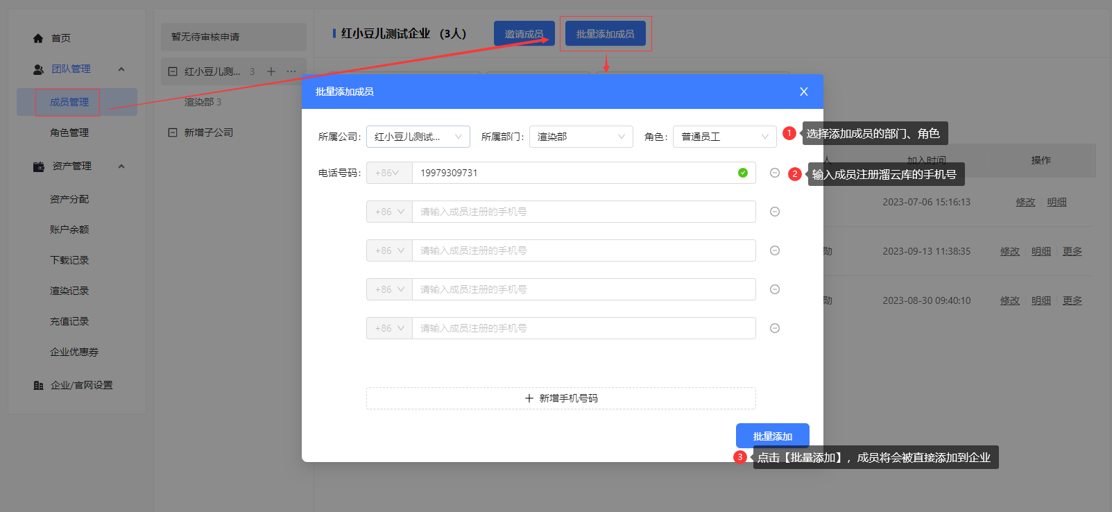Open 企业/官网设置 in the sidebar

82,385
